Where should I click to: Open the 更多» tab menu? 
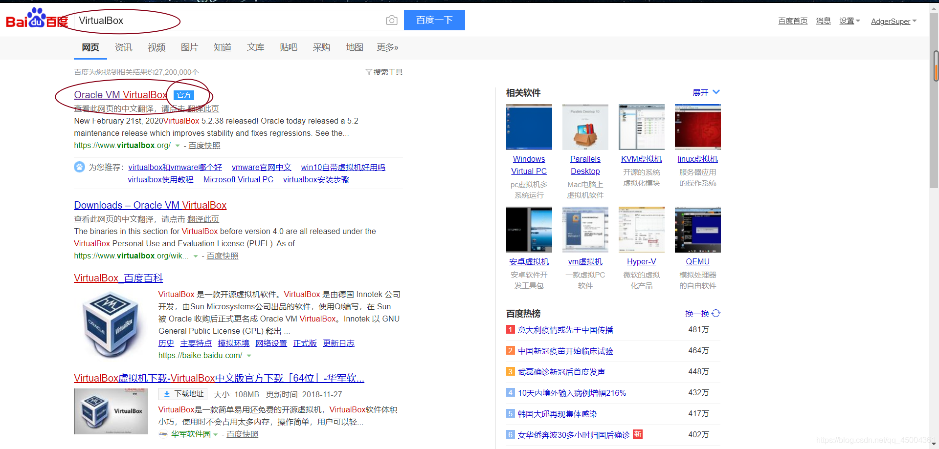tap(387, 47)
